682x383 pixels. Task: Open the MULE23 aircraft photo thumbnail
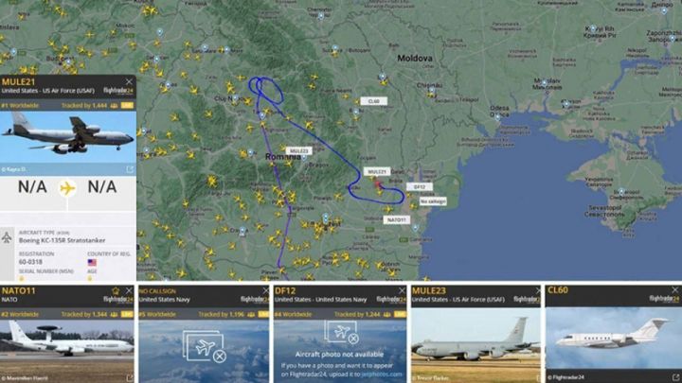click(476, 341)
